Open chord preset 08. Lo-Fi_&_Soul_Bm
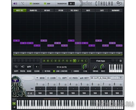Viewport: 136px width, 110px height. [x=101, y=78]
